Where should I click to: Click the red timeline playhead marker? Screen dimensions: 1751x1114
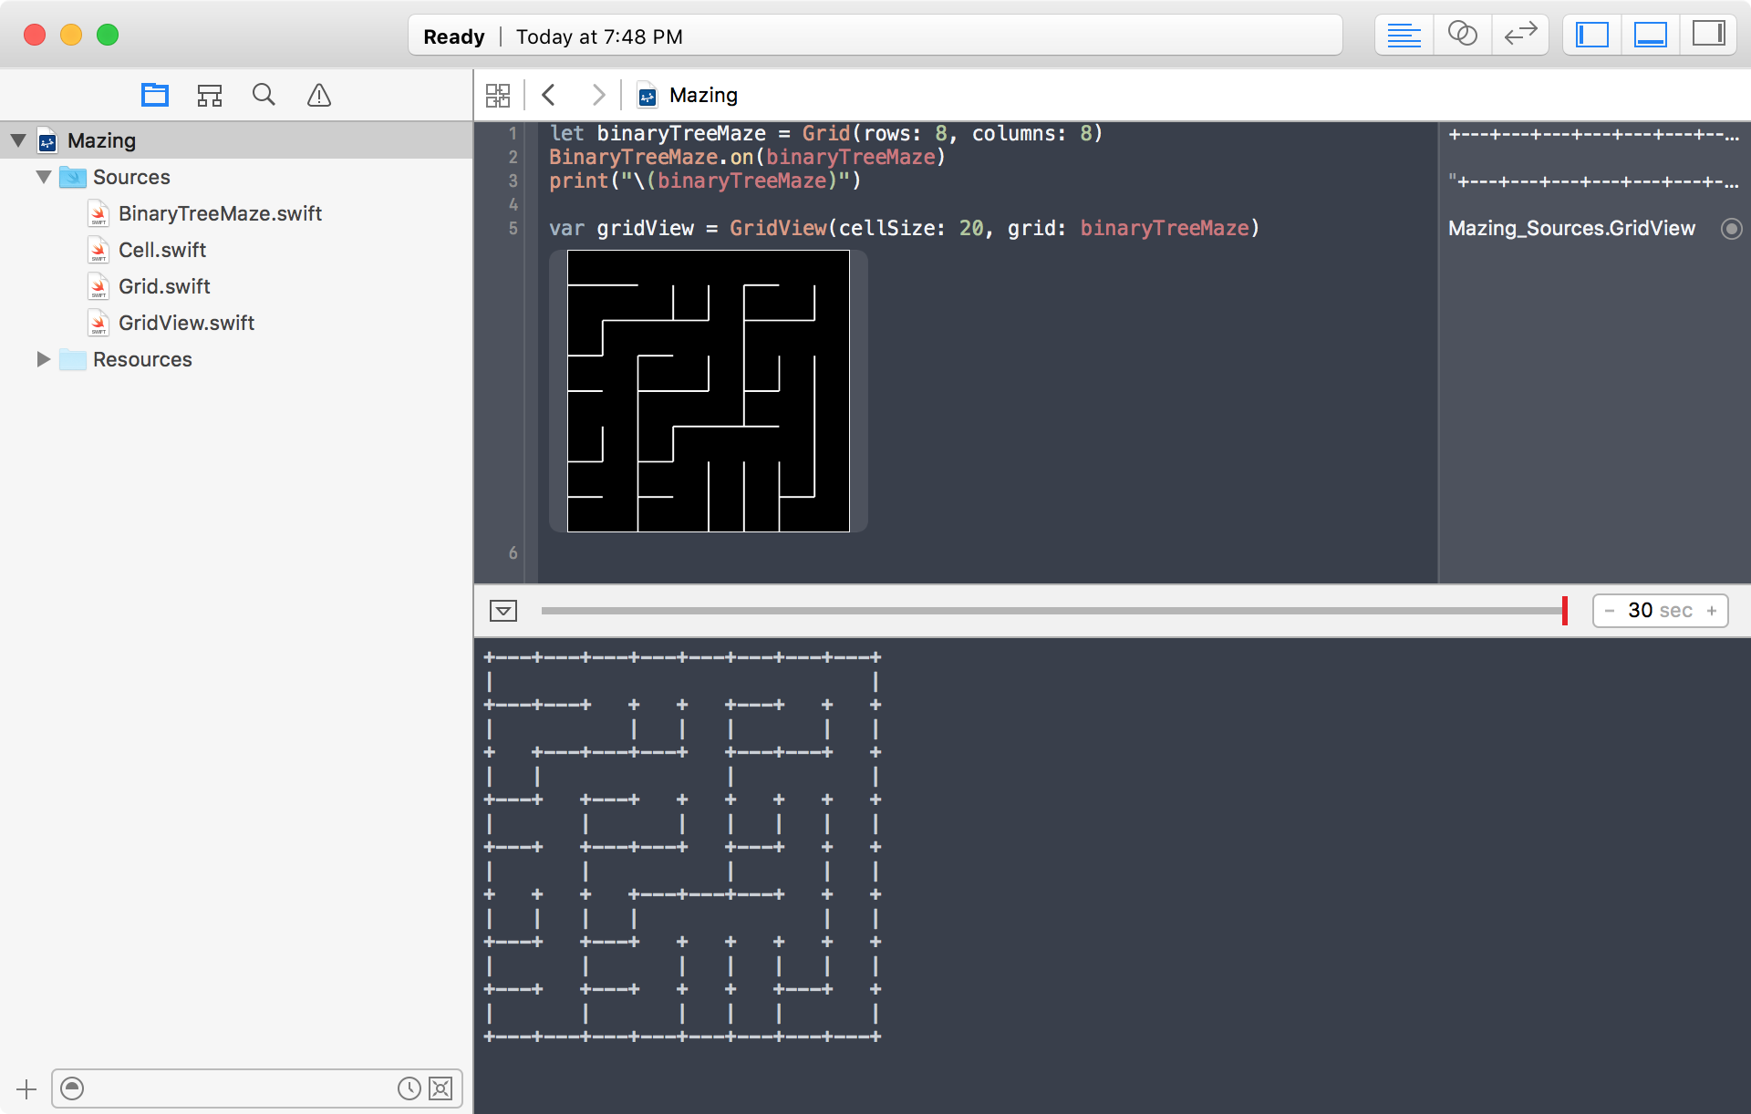coord(1565,611)
